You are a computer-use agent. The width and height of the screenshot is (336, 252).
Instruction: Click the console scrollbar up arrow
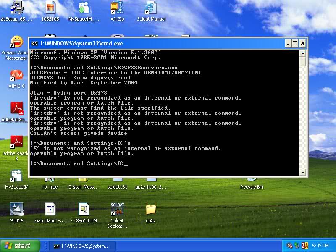click(x=302, y=53)
